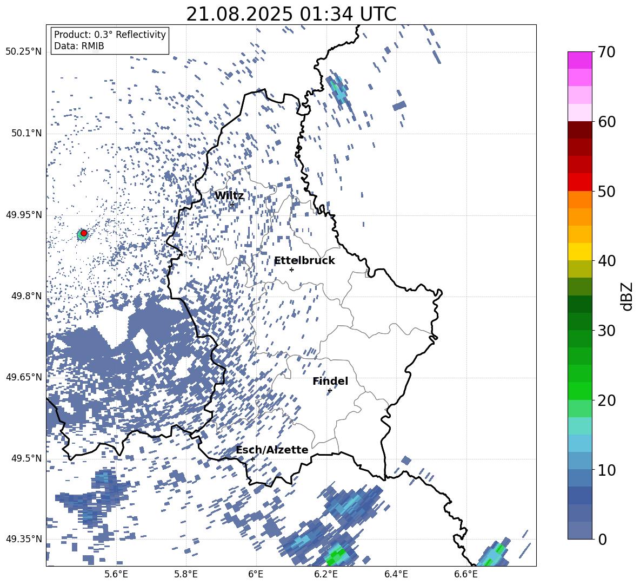640x585 pixels.
Task: Click the red radar site marker dot
Action: point(84,233)
